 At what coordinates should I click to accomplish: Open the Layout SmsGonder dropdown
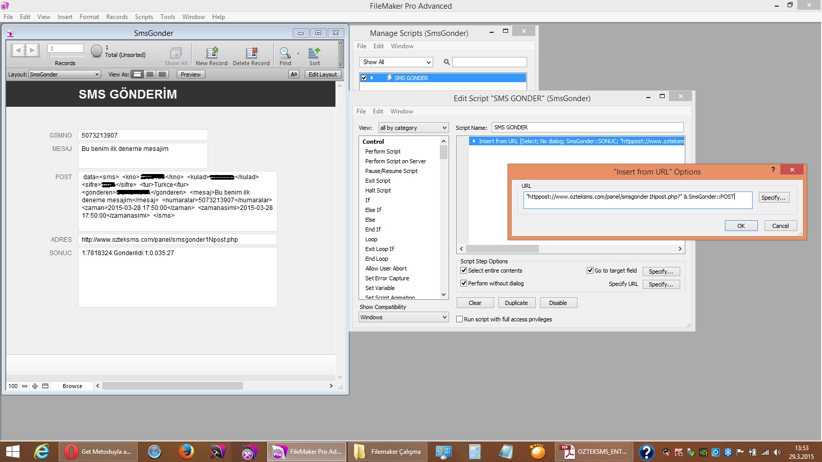(64, 74)
